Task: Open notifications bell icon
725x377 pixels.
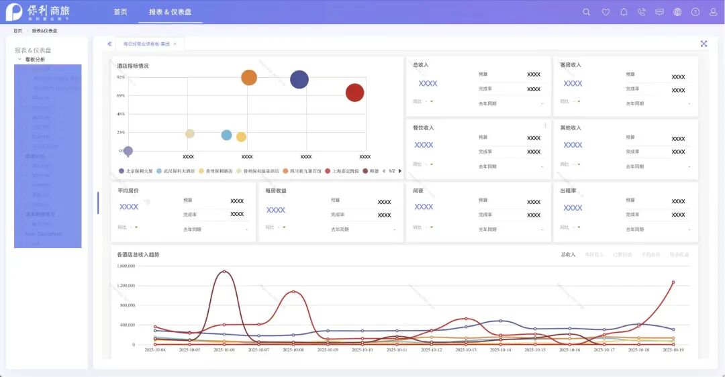Action: click(624, 12)
